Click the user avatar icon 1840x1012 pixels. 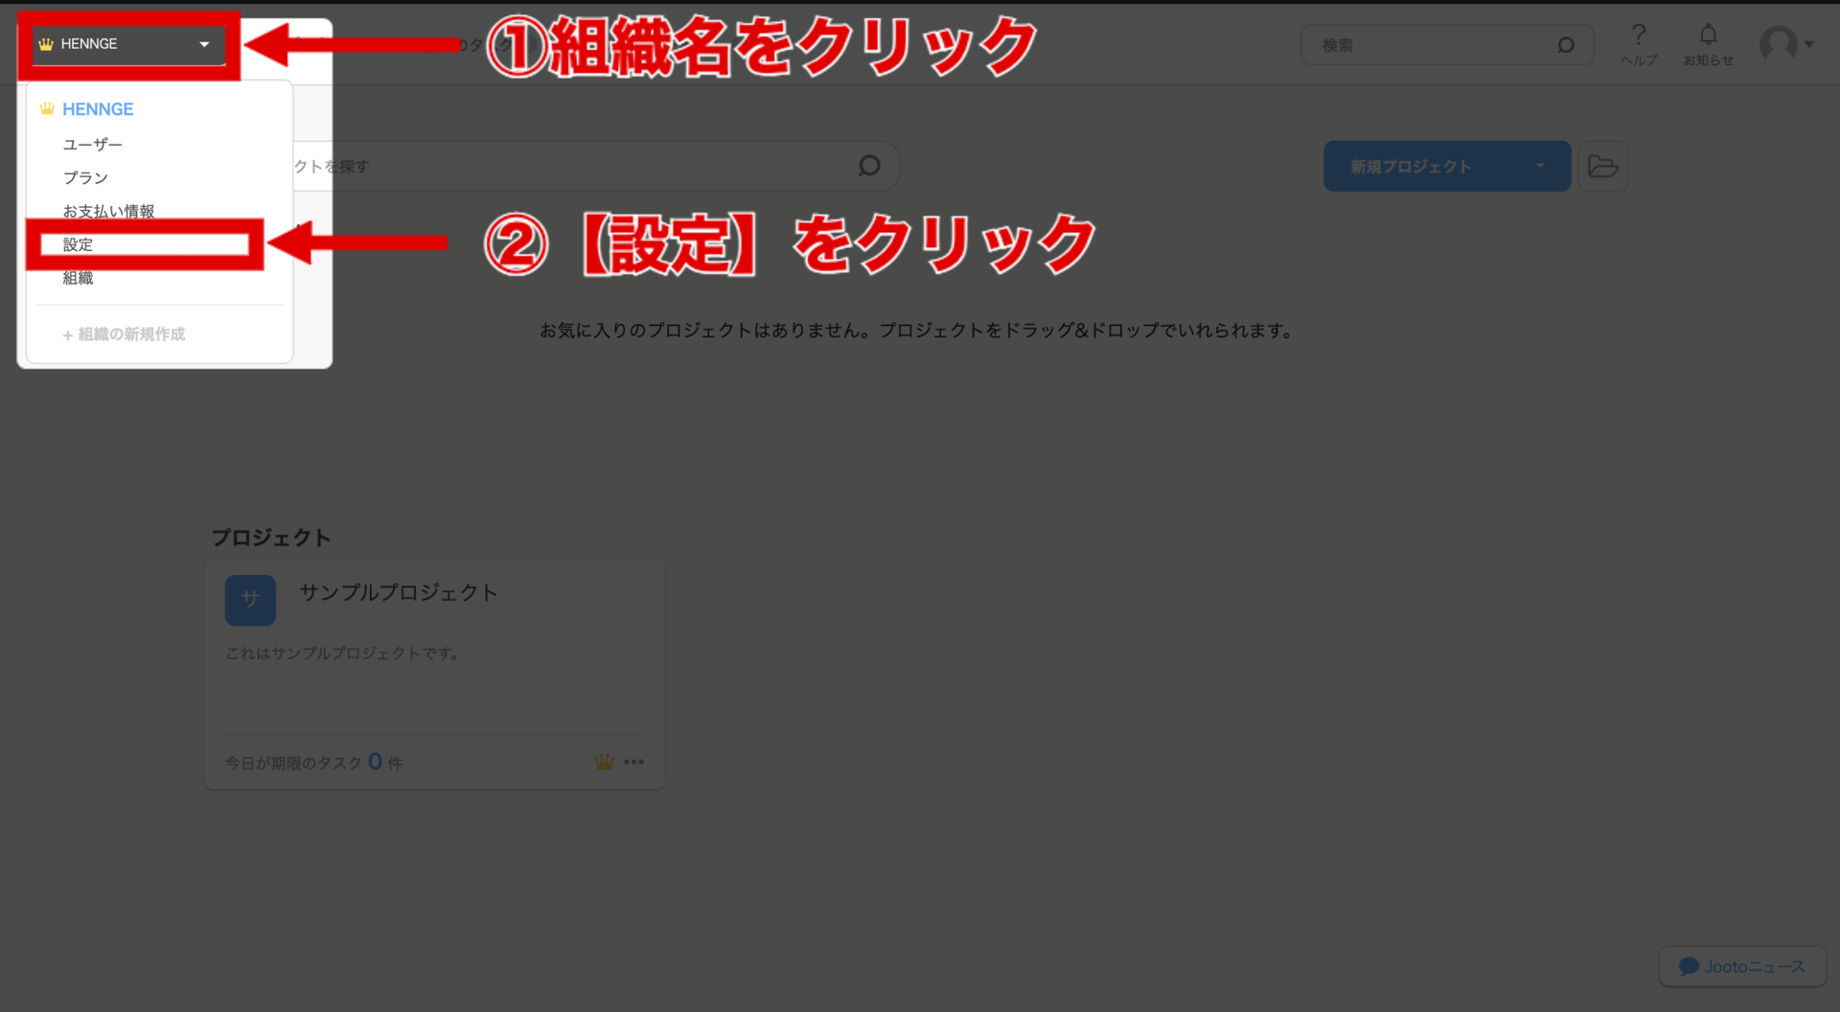tap(1781, 44)
